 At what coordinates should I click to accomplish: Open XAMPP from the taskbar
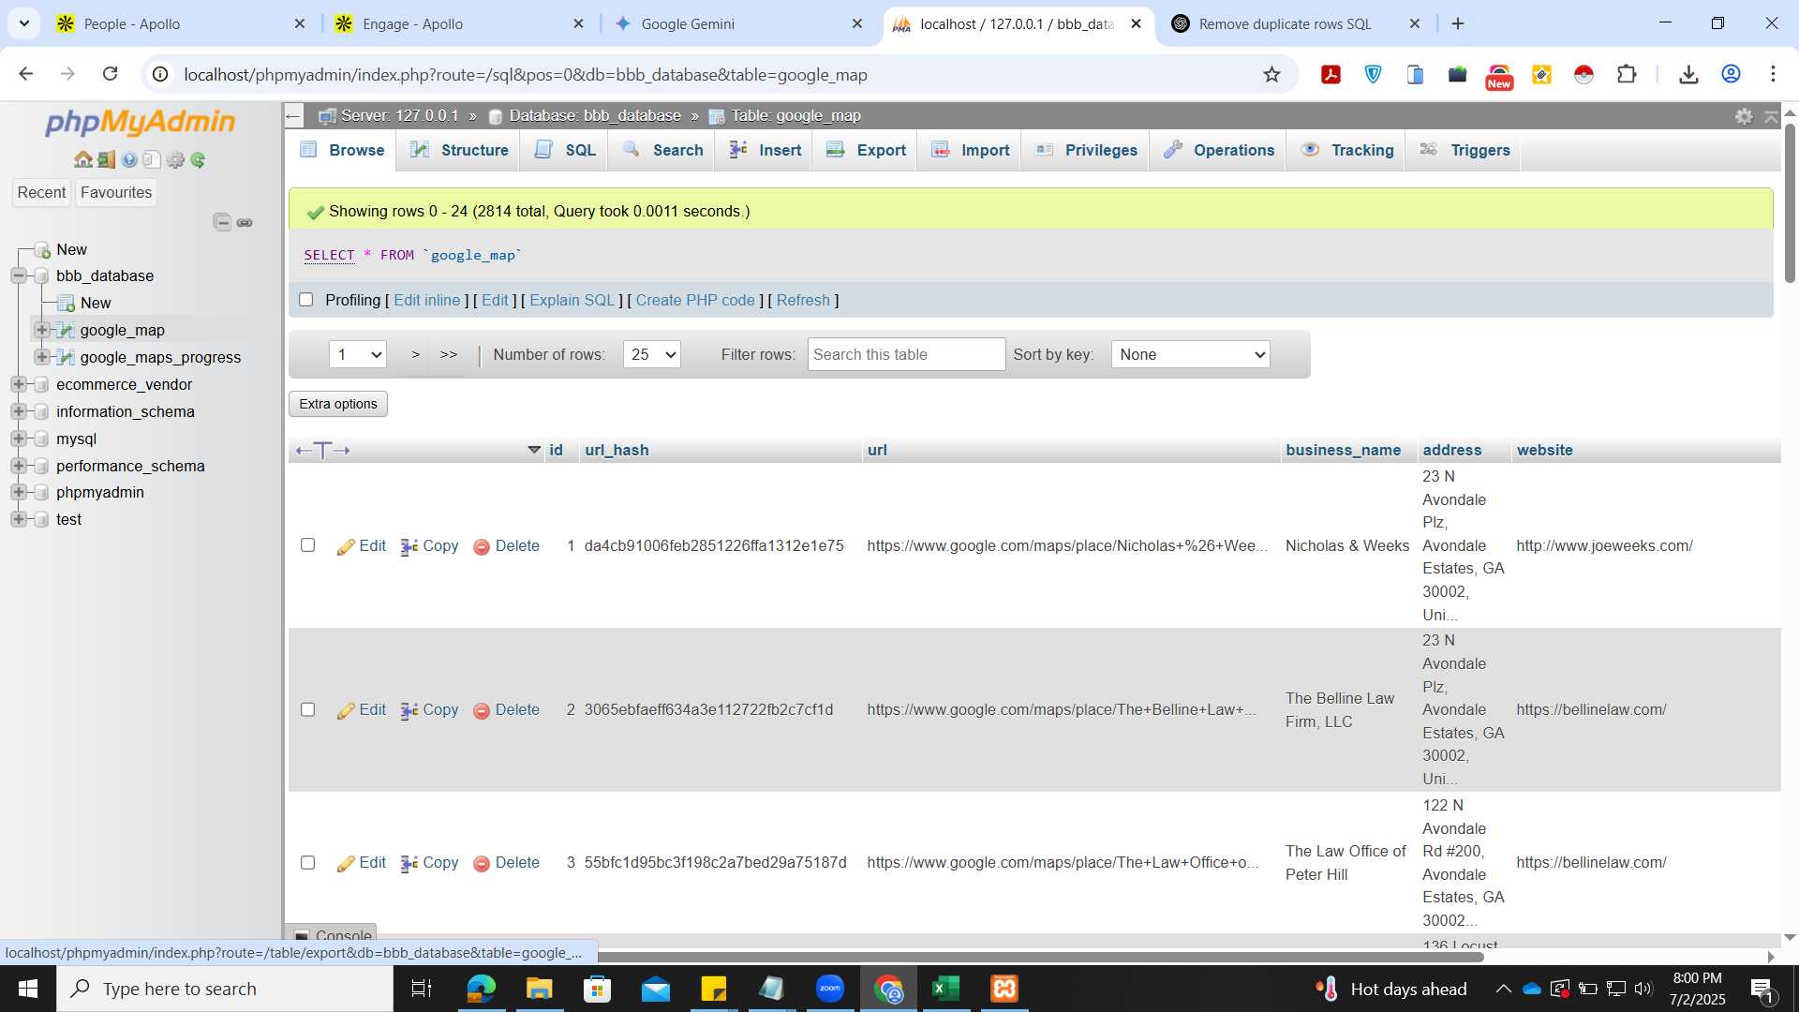1004,989
